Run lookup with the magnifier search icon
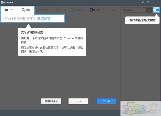This screenshot has height=116, width=161. click(149, 10)
